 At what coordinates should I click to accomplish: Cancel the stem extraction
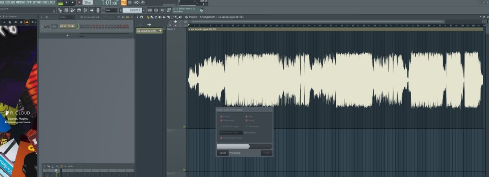click(222, 153)
